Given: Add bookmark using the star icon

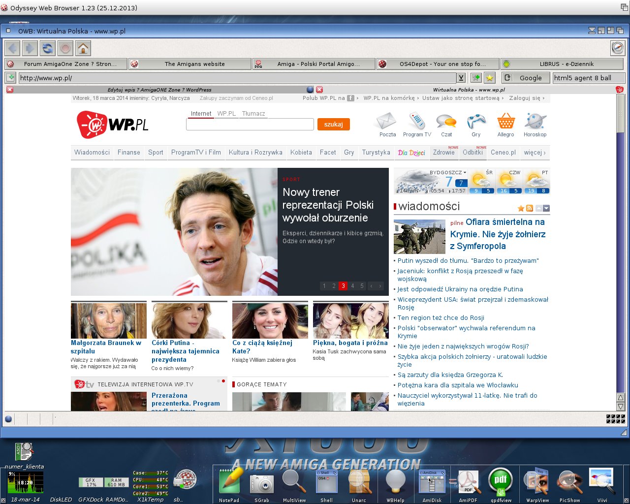Looking at the screenshot, I should pyautogui.click(x=489, y=78).
